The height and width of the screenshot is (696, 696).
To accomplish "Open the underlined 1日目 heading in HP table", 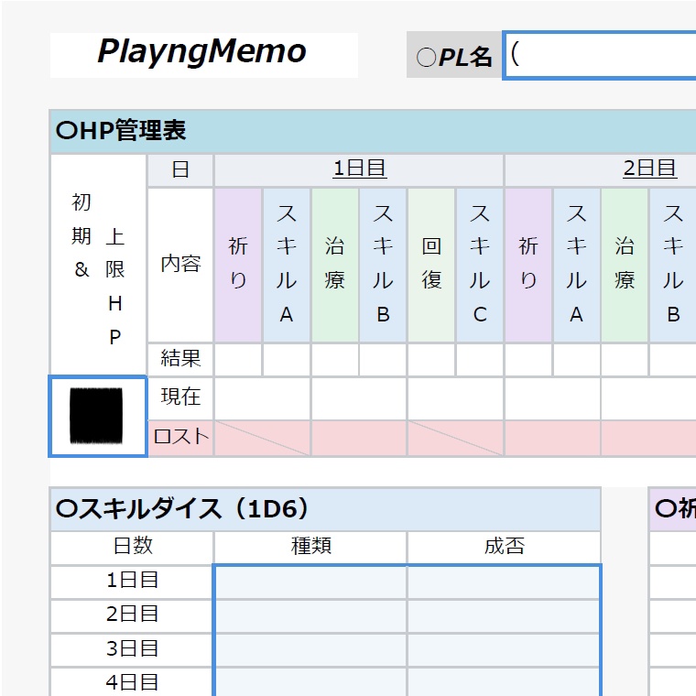I will [360, 169].
